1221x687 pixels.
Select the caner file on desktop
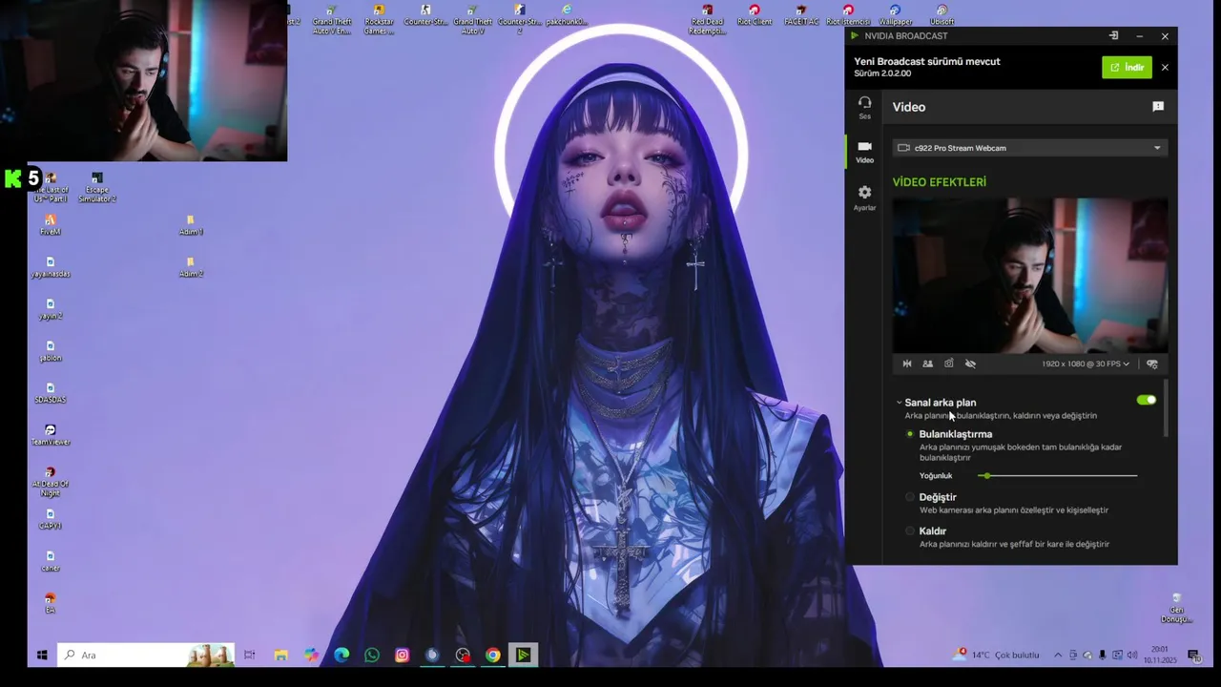point(51,561)
